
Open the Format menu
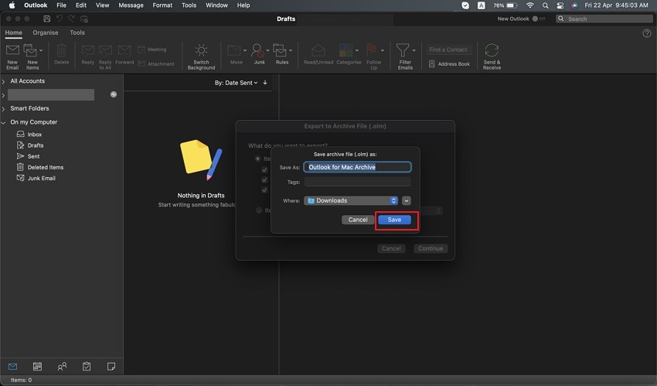[x=162, y=5]
